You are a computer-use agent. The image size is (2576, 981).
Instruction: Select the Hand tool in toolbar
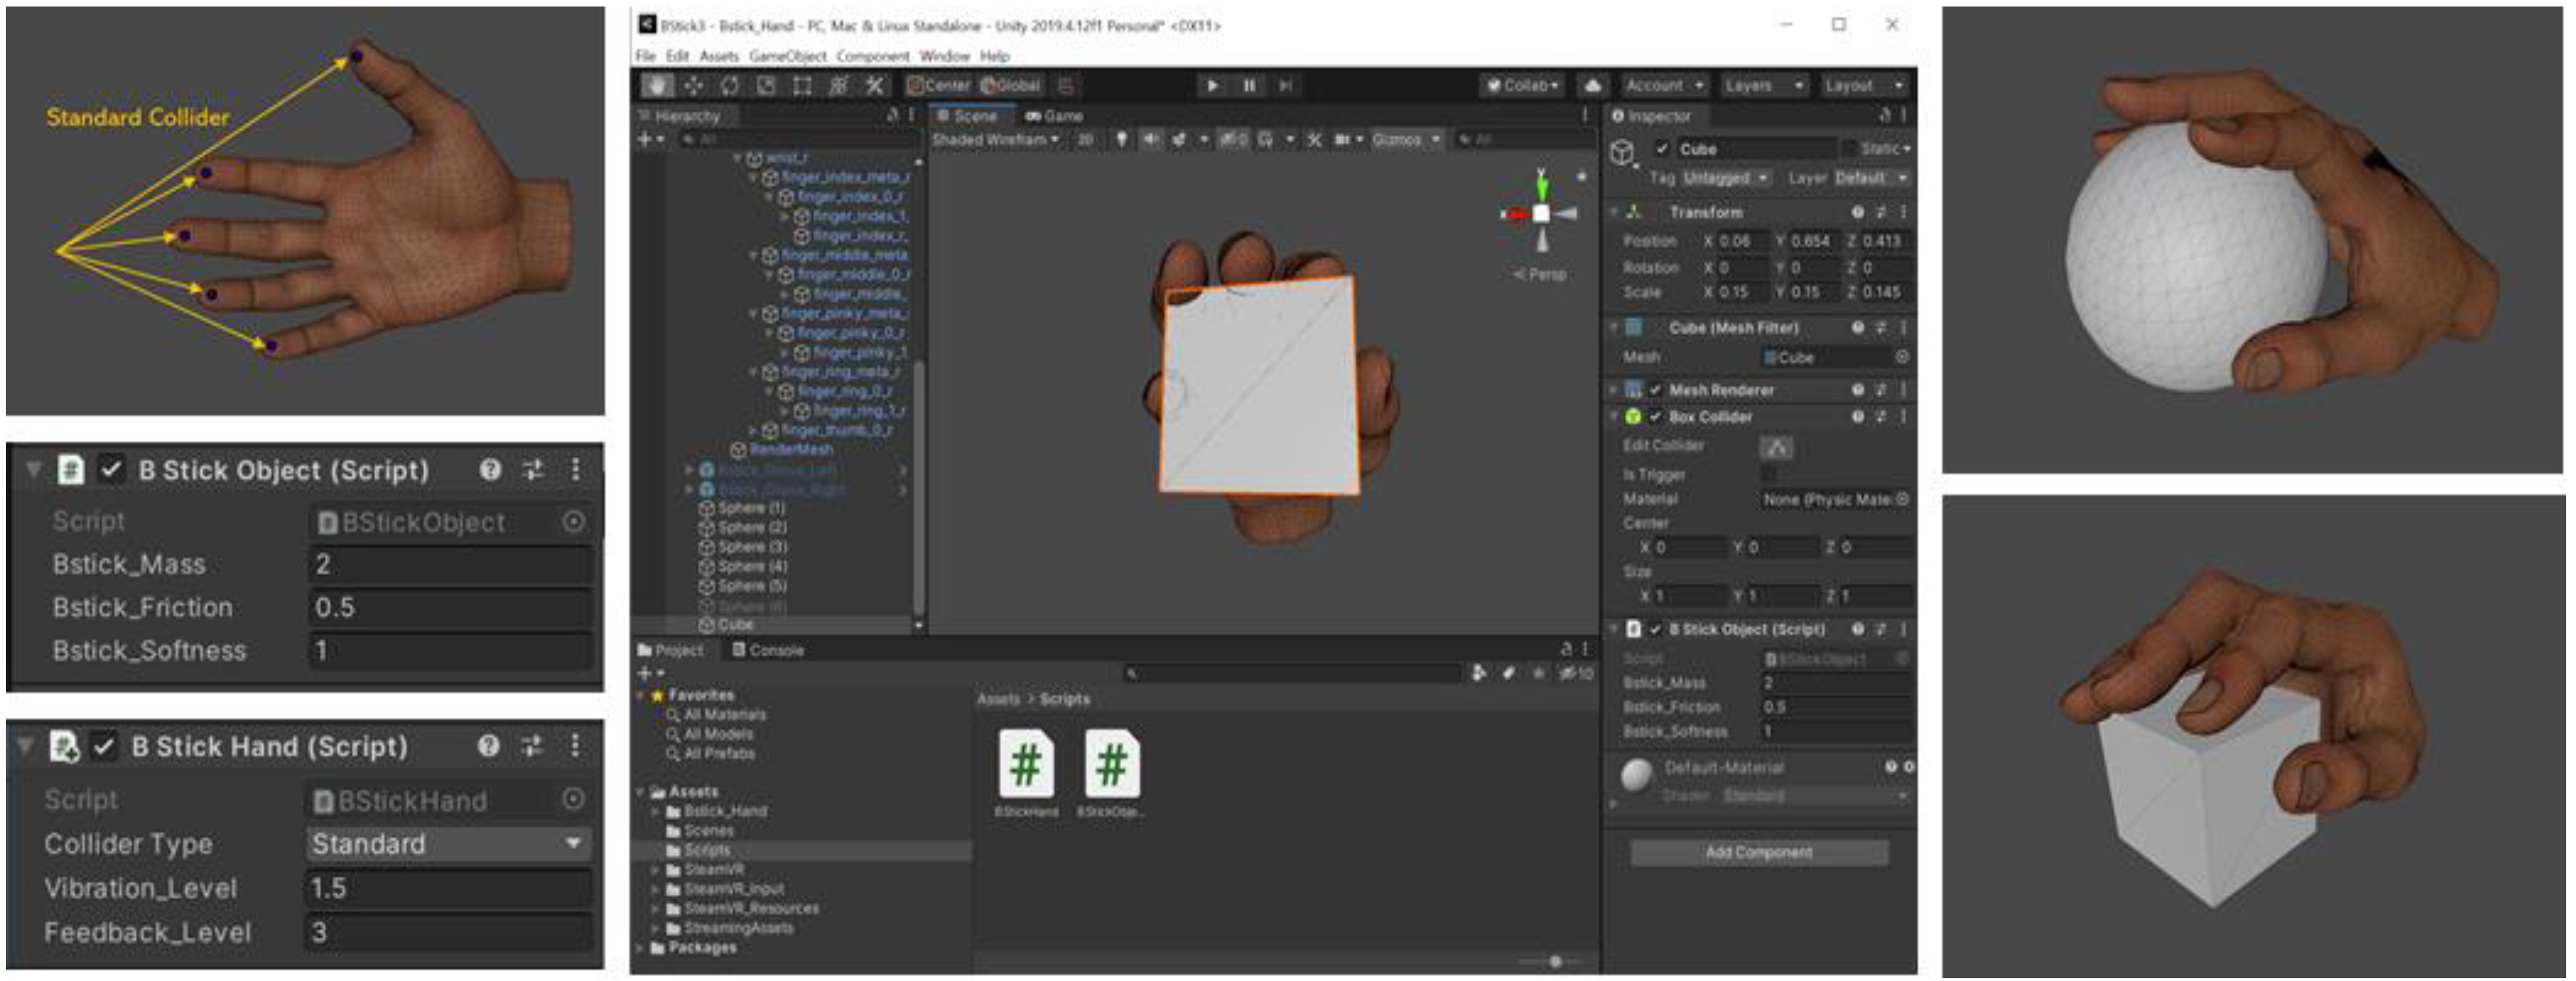point(656,85)
